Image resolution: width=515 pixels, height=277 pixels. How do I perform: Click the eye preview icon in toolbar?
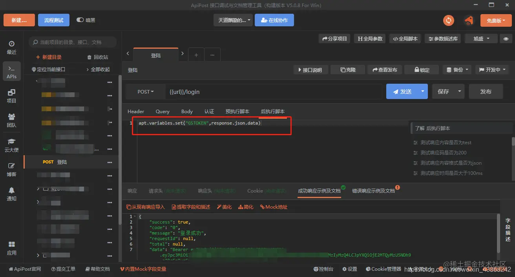(x=506, y=39)
